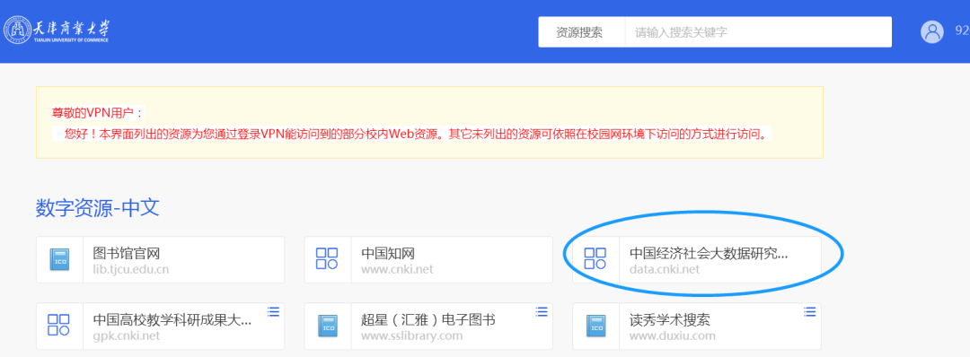Click the www.sslibrary.com URL text
This screenshot has height=357, width=970.
(411, 336)
